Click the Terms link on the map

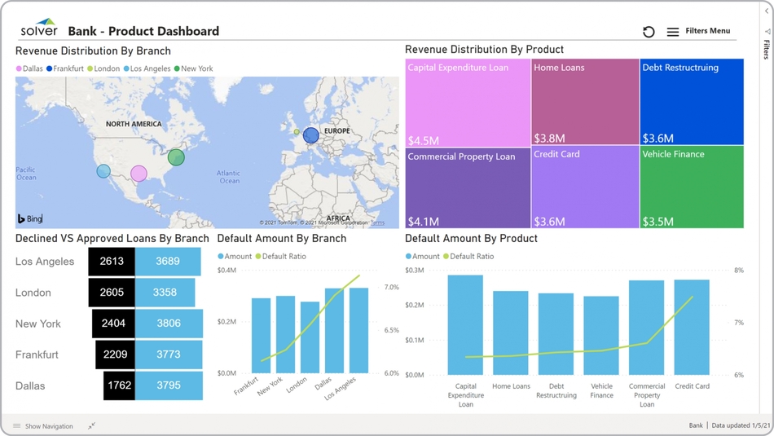pos(377,222)
